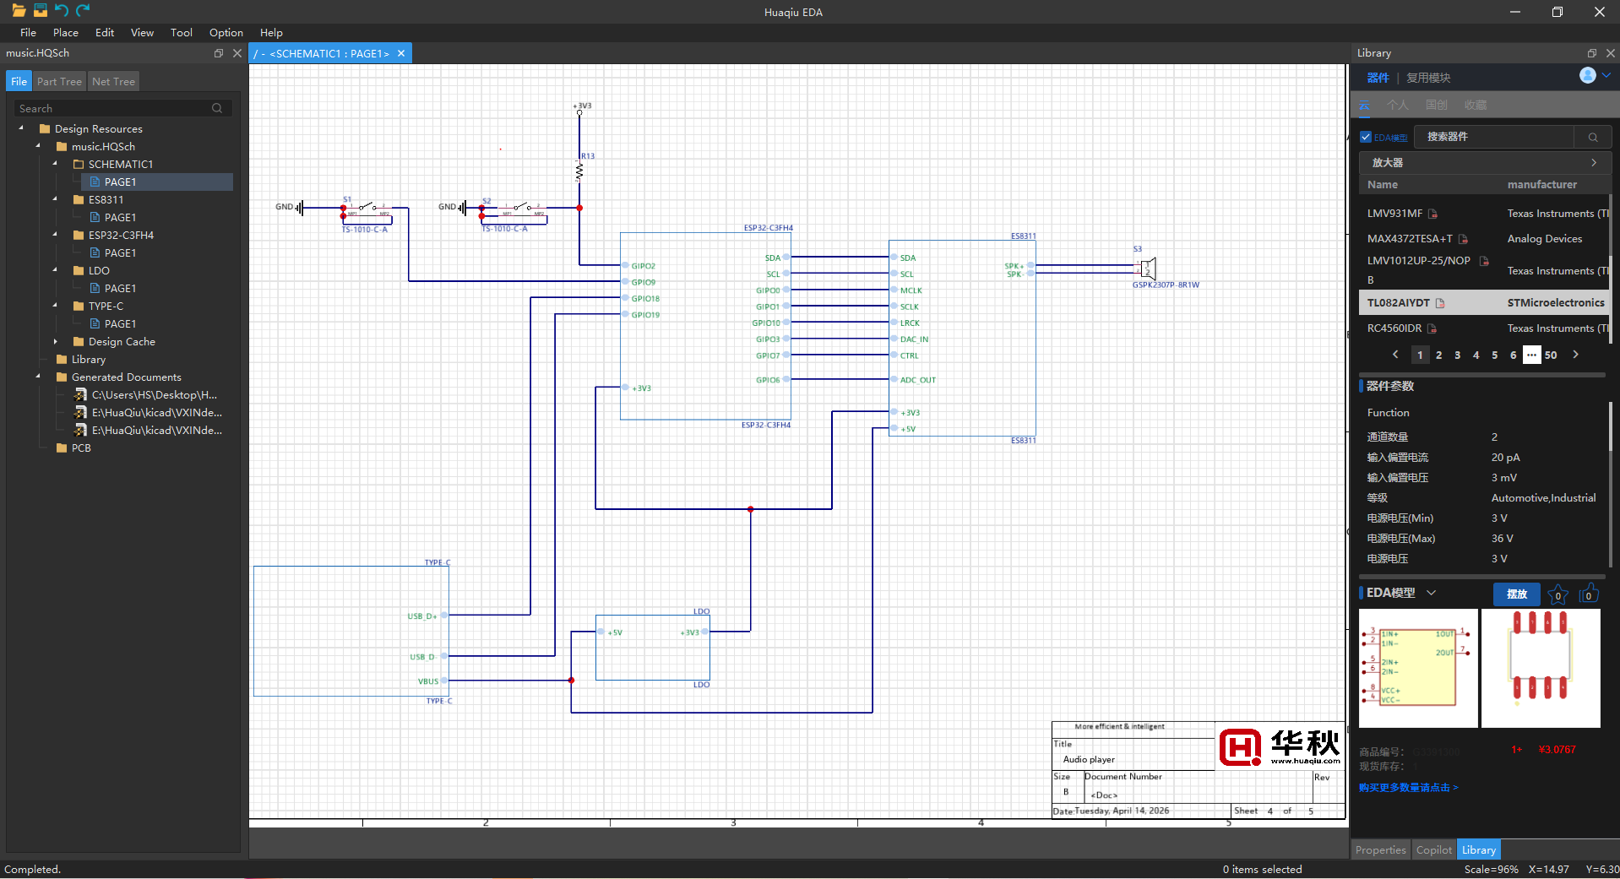The image size is (1620, 879).
Task: Open the Place menu
Action: (65, 33)
